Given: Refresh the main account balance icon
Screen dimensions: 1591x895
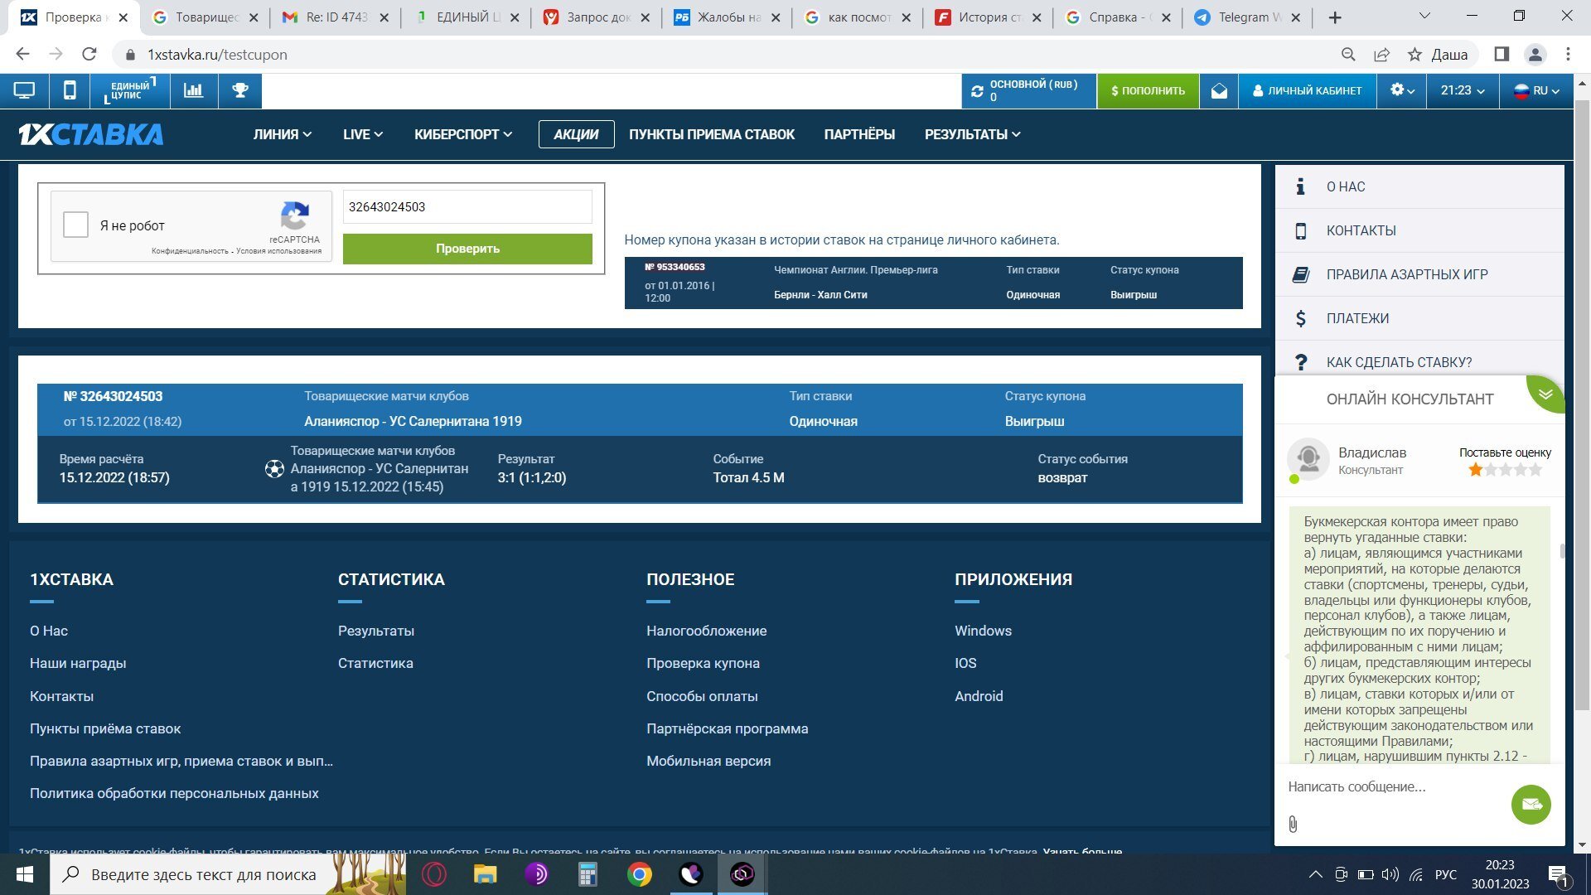Looking at the screenshot, I should tap(978, 91).
